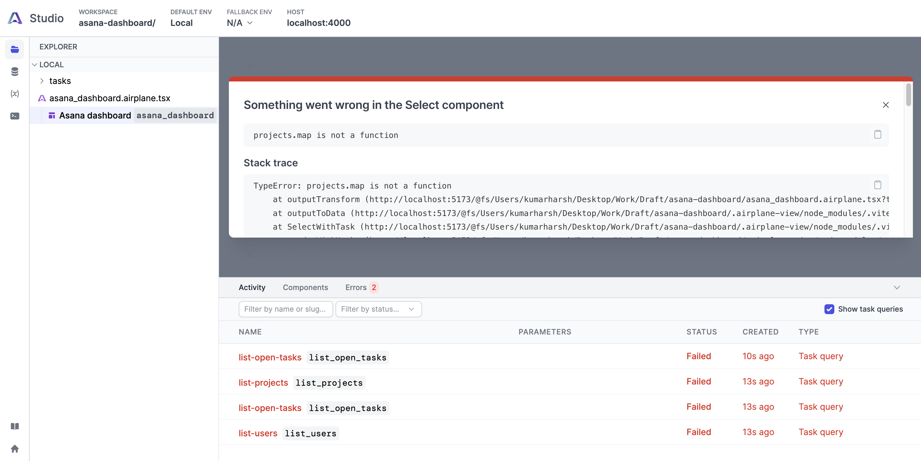This screenshot has height=461, width=921.
Task: Open the config variables (x) sidebar icon
Action: pos(15,94)
